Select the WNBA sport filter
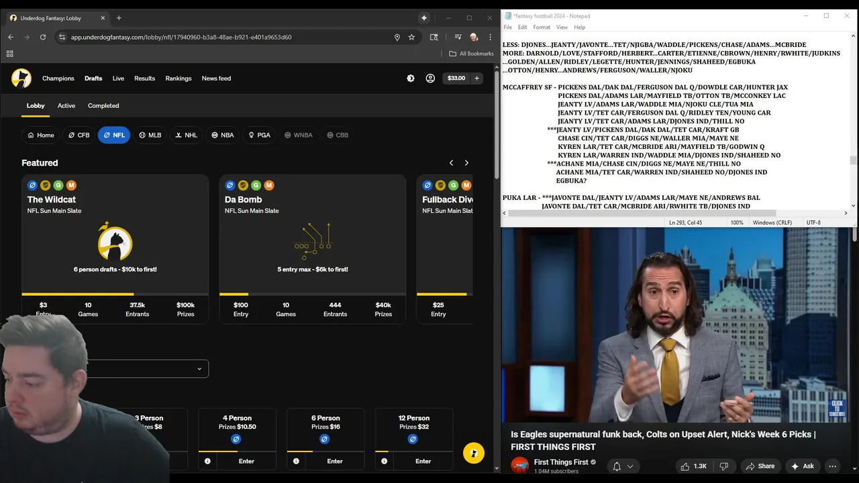Screen dimensions: 859x483 tap(299, 135)
